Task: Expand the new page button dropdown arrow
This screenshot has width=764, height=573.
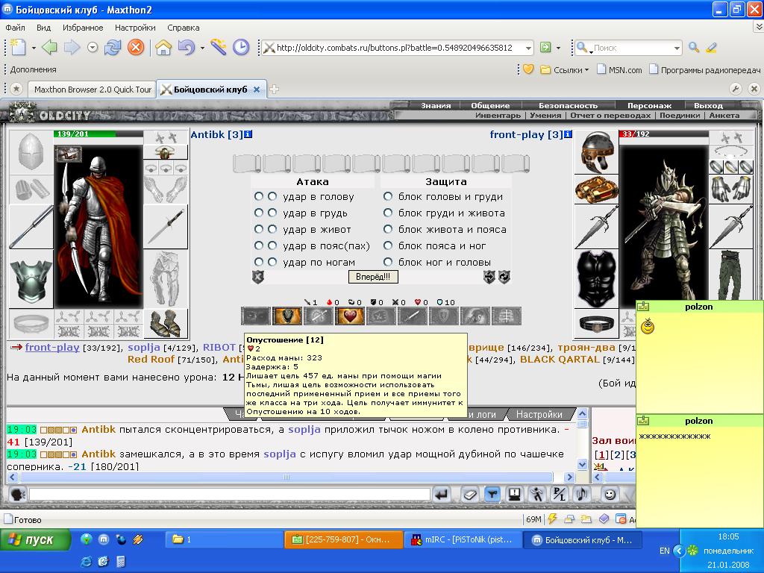Action: tap(34, 48)
